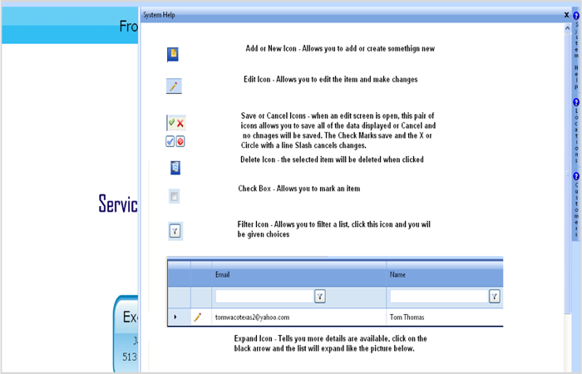Select the tomwacotexas2@yahoo.com cell
This screenshot has width=582, height=374.
click(298, 317)
